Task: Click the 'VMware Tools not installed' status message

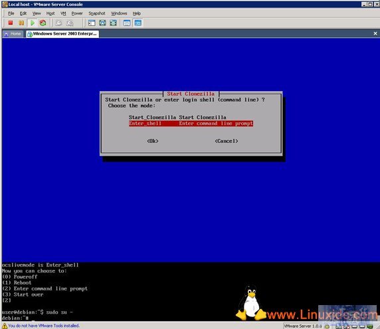Action: (x=44, y=326)
